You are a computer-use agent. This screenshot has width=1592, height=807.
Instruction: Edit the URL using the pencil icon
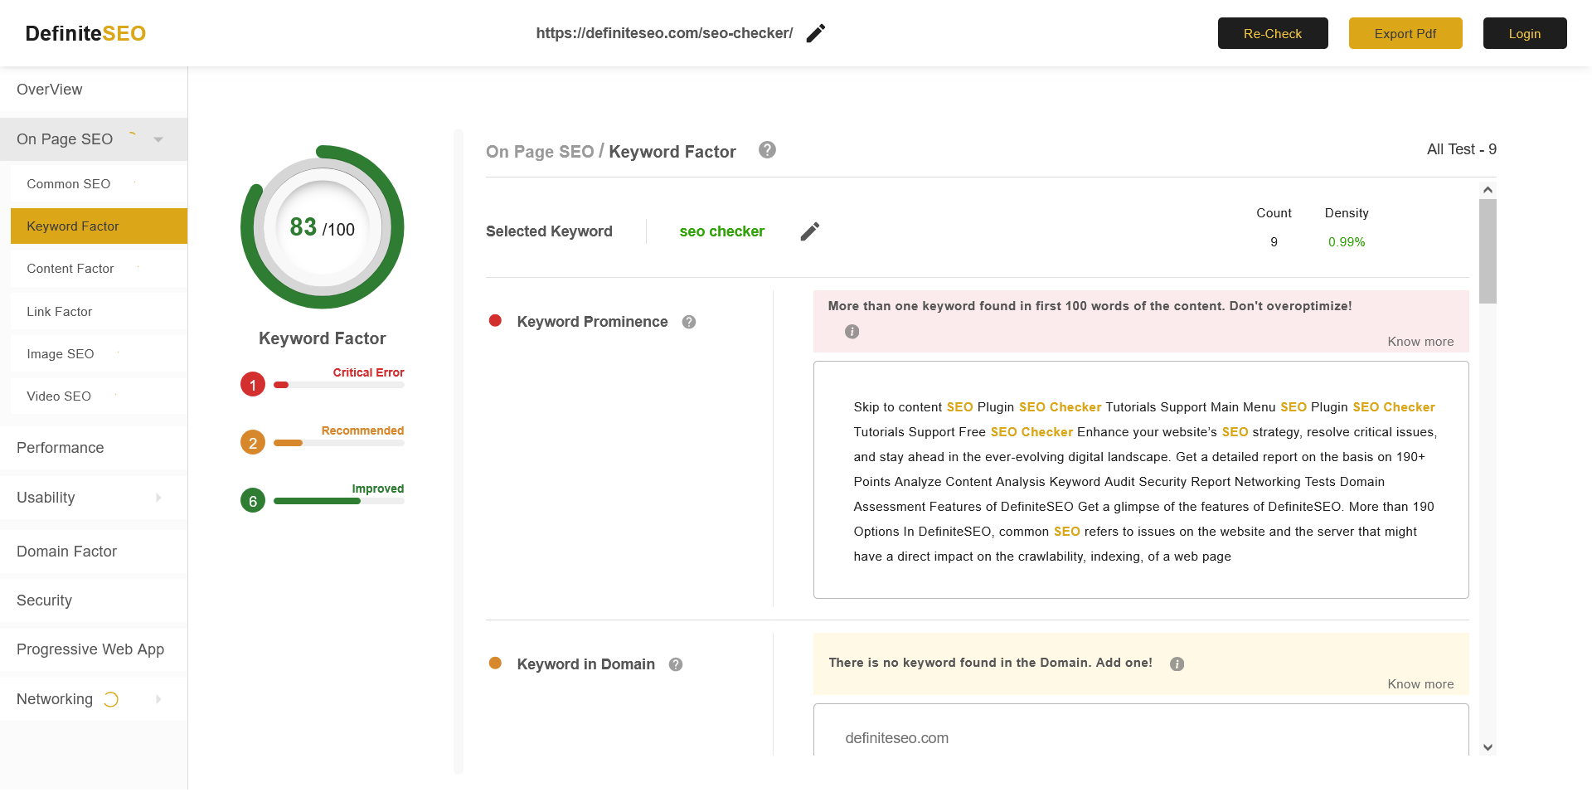coord(816,32)
